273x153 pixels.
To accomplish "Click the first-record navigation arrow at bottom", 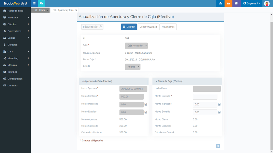I will pyautogui.click(x=218, y=146).
